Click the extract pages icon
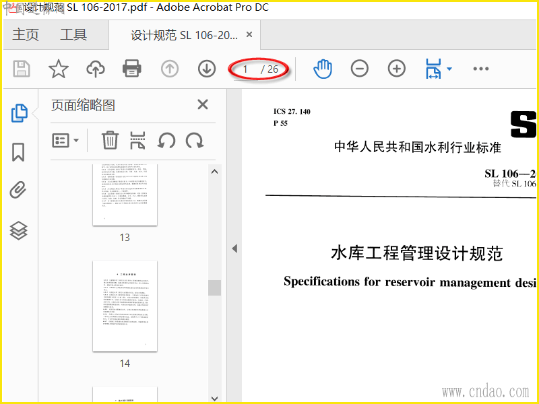Viewport: 539px width, 404px height. pos(137,141)
